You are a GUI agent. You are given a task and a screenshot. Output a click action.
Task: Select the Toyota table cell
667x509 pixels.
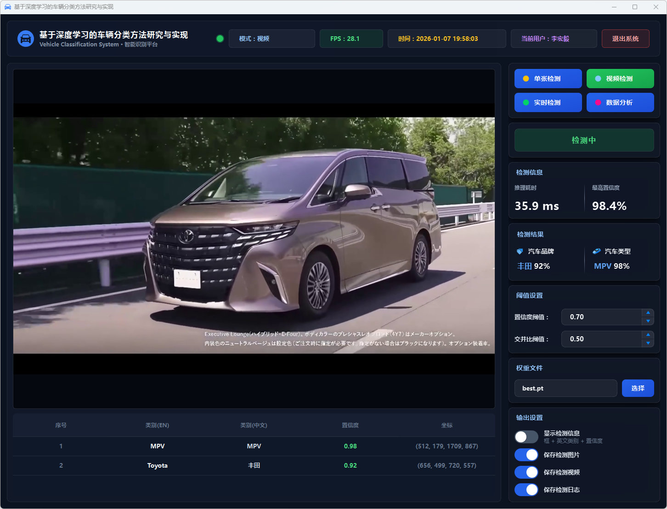pyautogui.click(x=158, y=465)
